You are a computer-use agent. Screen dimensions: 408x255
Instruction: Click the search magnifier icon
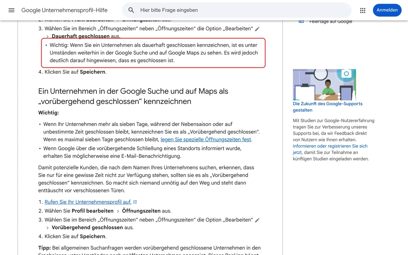pyautogui.click(x=131, y=10)
